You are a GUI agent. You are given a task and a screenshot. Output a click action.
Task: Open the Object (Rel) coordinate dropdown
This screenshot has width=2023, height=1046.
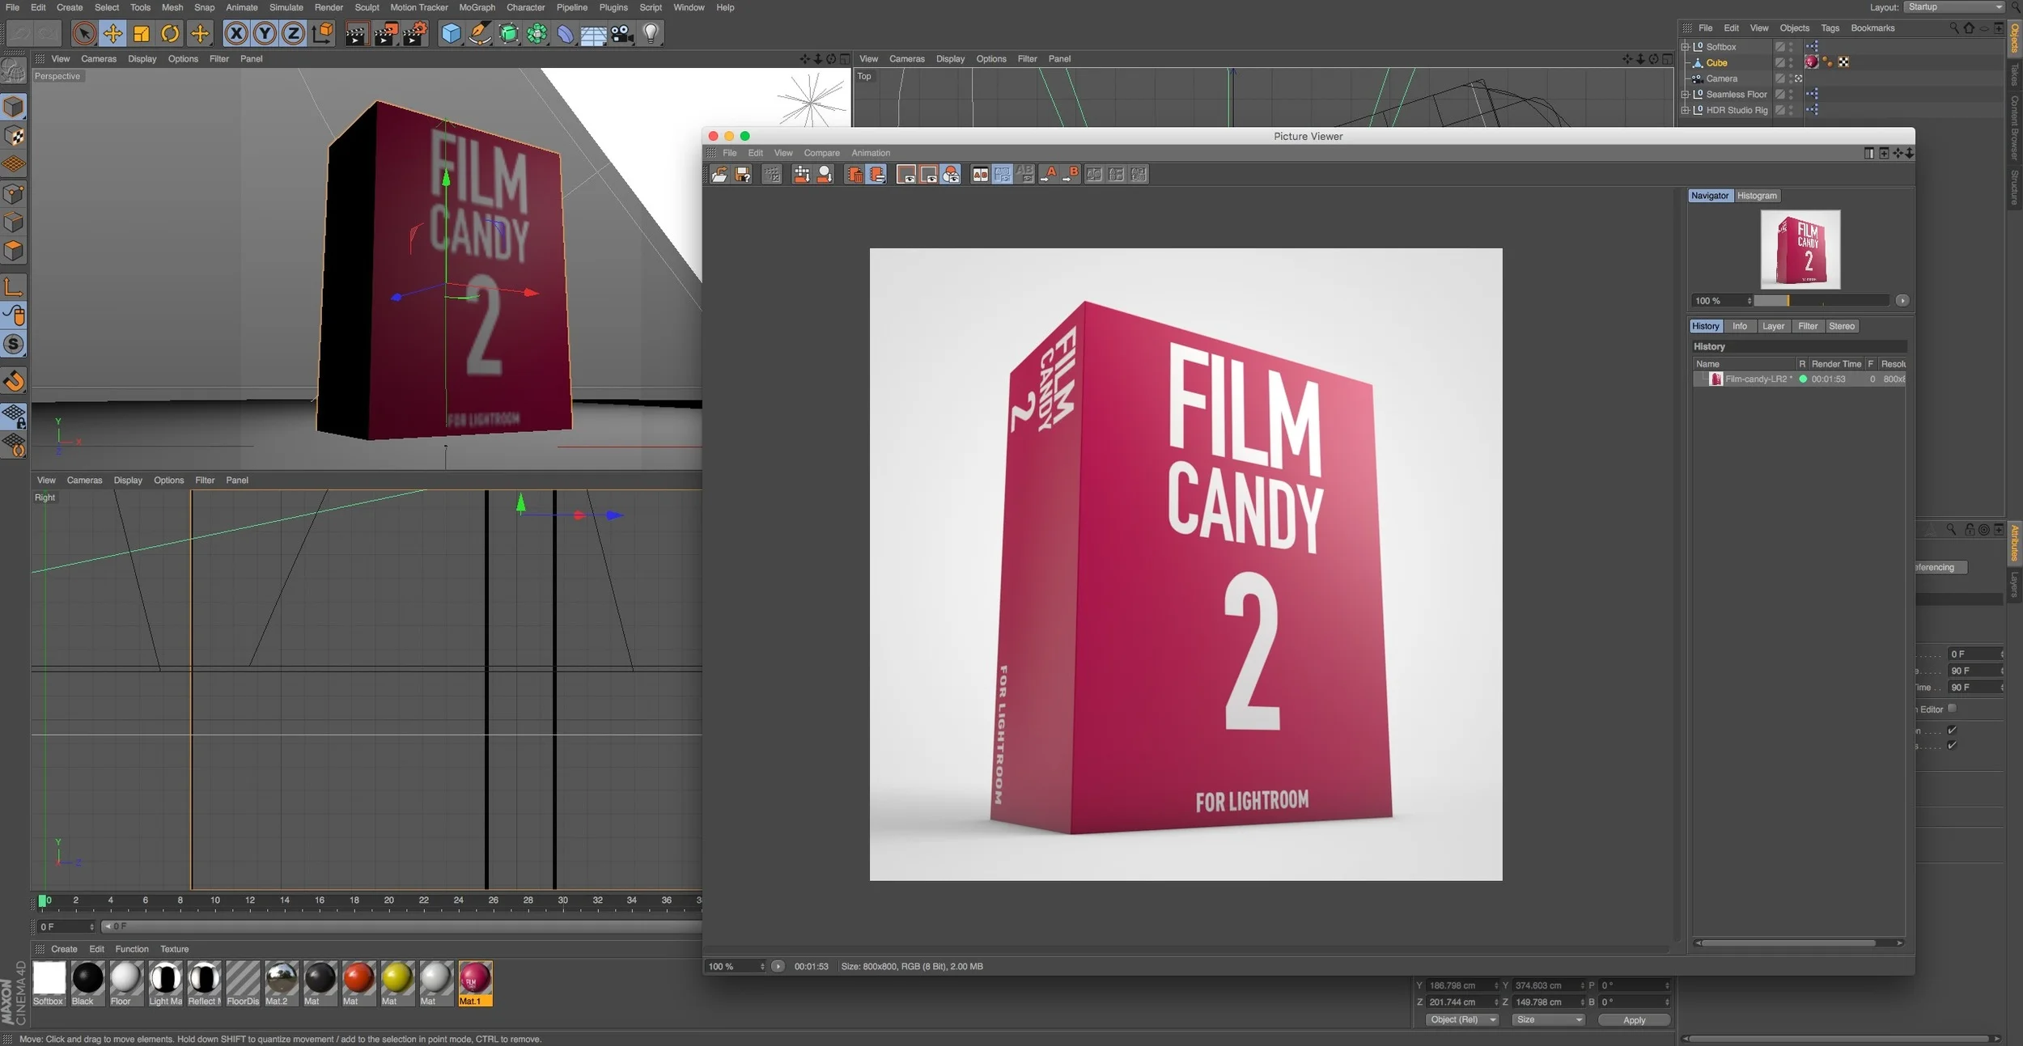1463,1019
